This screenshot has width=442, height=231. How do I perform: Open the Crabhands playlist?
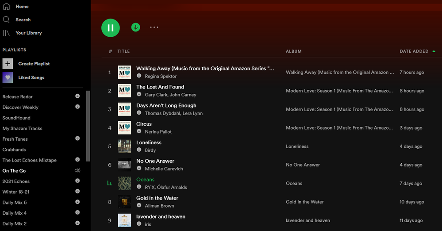[14, 150]
